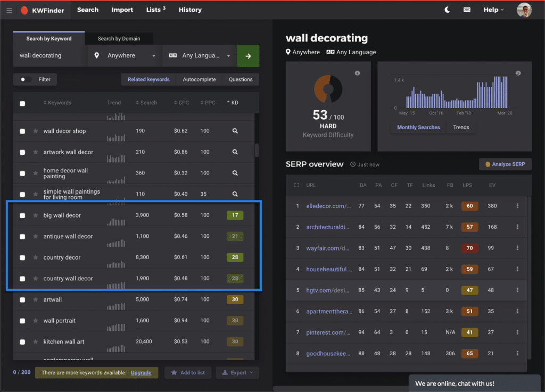Expand the Help menu

pyautogui.click(x=493, y=10)
